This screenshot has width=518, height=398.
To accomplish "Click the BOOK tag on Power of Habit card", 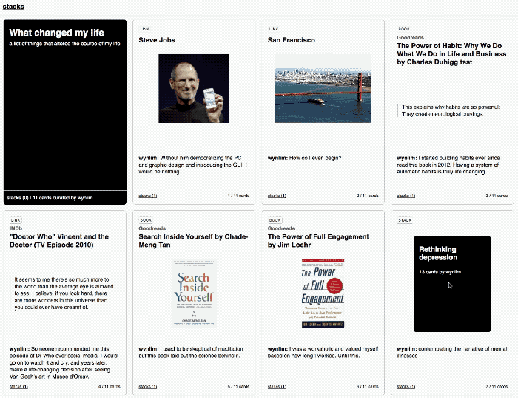I will 404,29.
